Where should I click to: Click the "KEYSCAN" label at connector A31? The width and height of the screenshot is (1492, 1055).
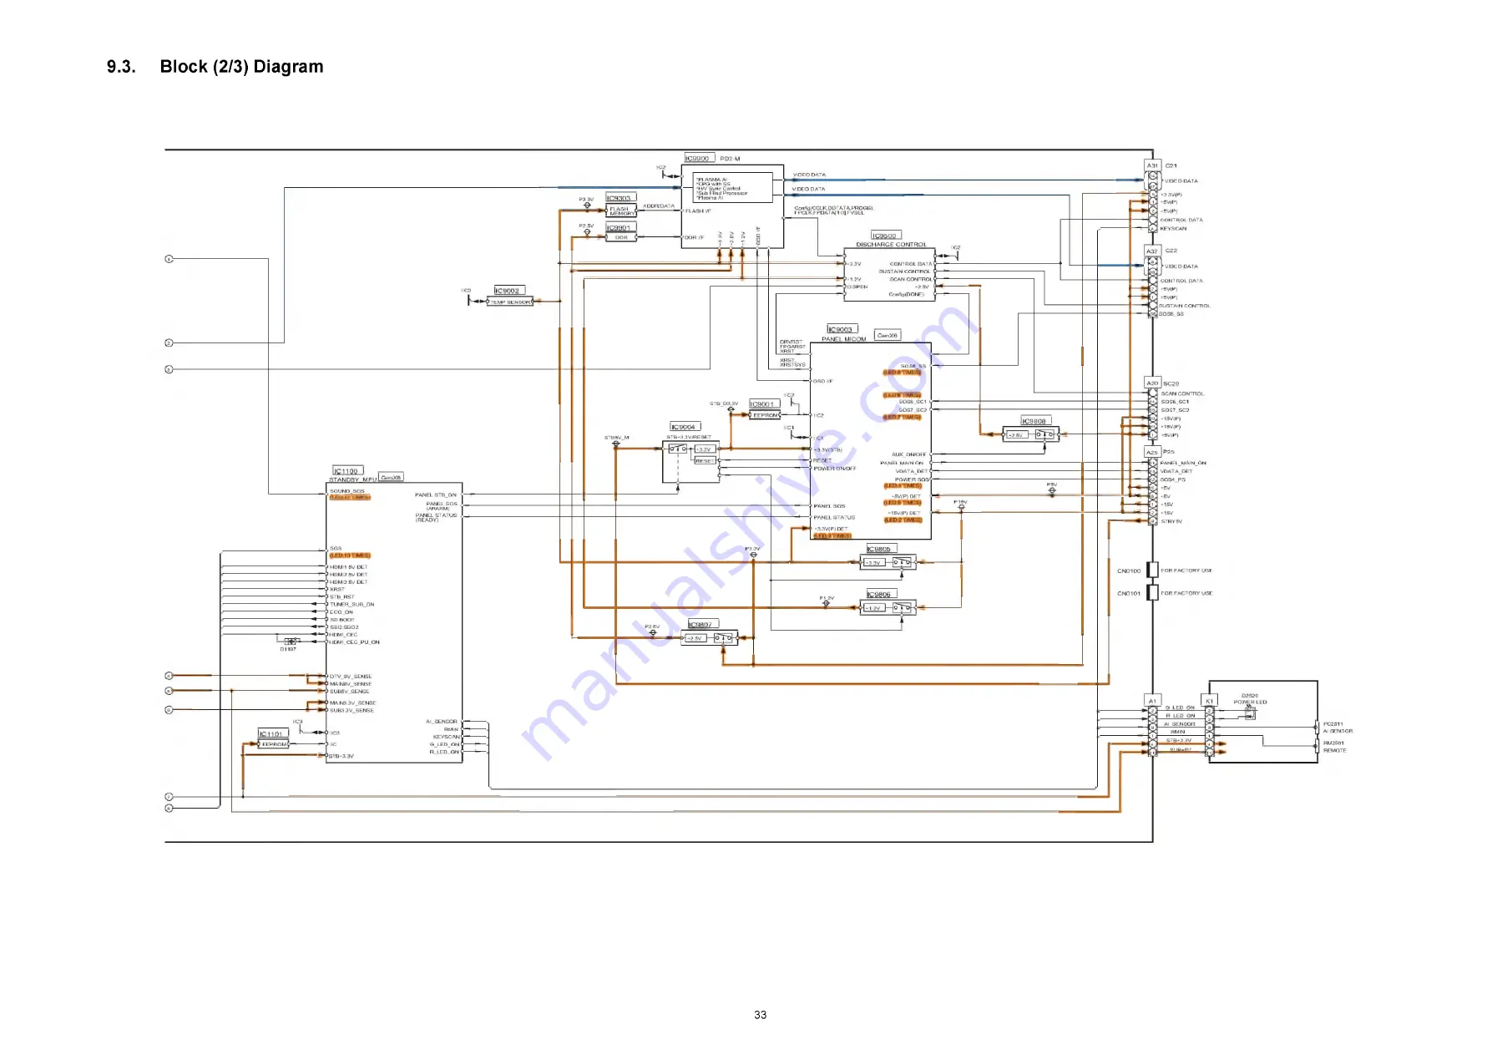point(1173,229)
